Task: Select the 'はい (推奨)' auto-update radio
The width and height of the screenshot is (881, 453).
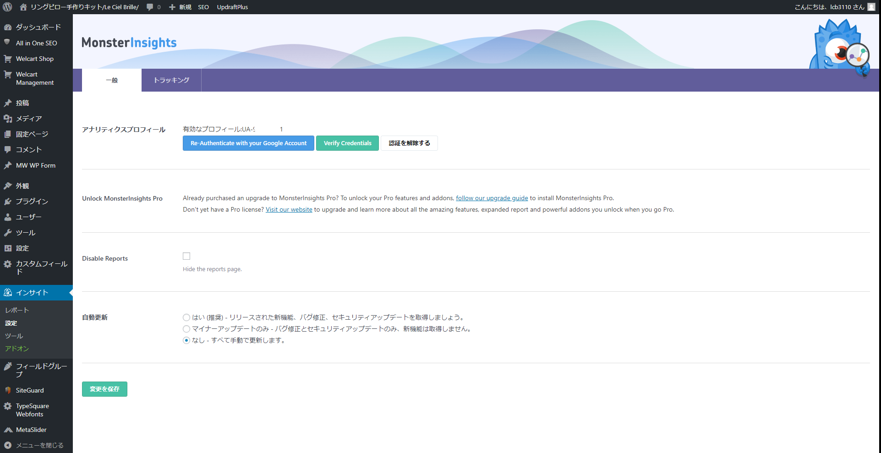Action: pyautogui.click(x=186, y=317)
